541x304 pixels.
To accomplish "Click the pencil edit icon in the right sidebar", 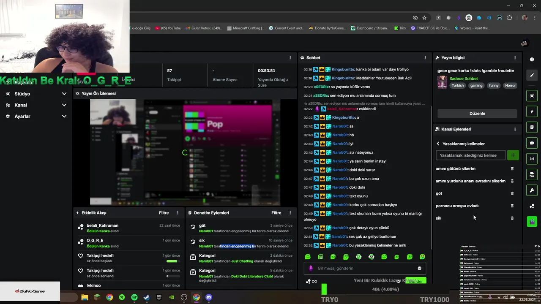I will [532, 75].
